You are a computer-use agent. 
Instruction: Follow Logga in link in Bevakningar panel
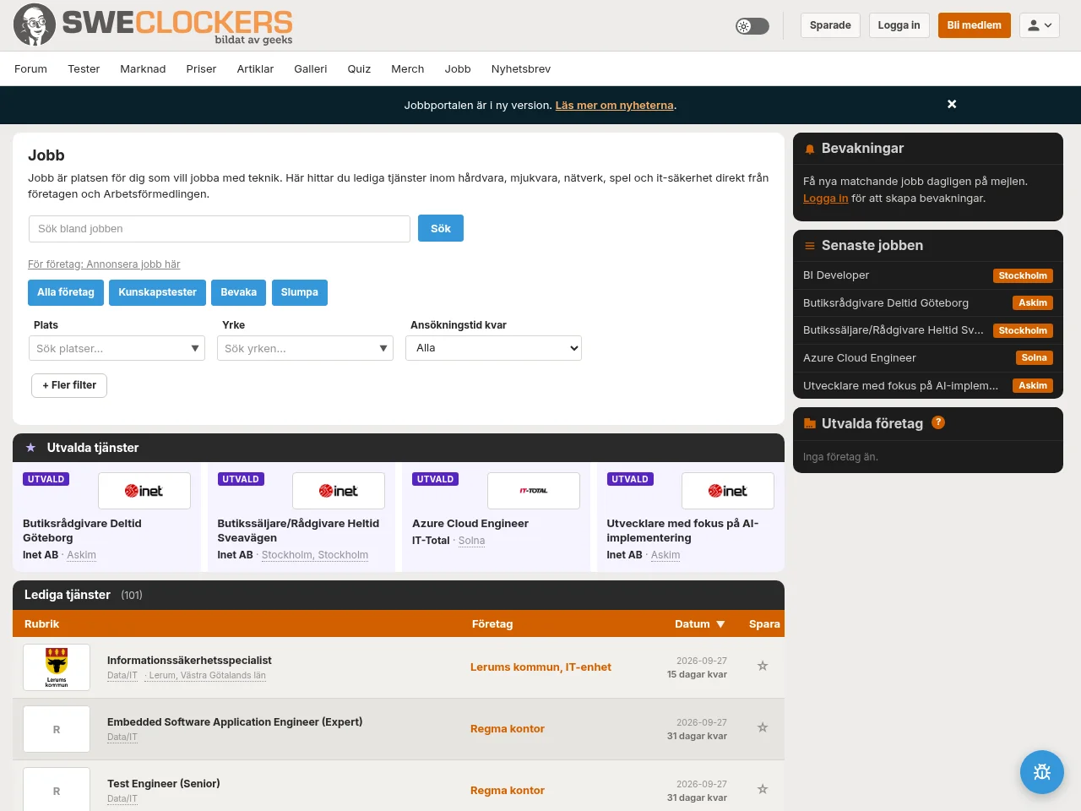click(x=825, y=199)
